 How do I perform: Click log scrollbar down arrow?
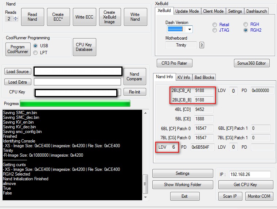tap(145, 197)
